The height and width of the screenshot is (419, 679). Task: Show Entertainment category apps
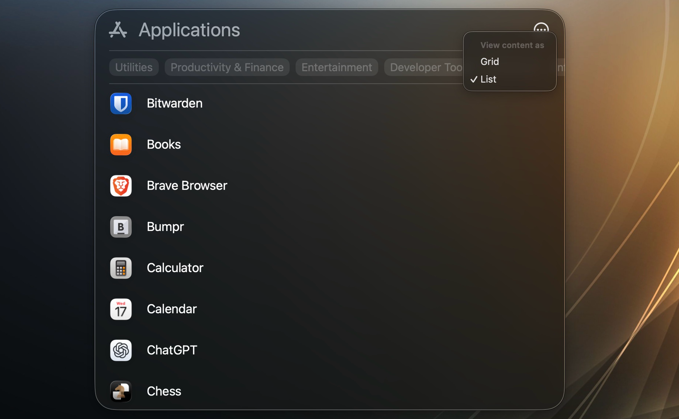tap(337, 67)
